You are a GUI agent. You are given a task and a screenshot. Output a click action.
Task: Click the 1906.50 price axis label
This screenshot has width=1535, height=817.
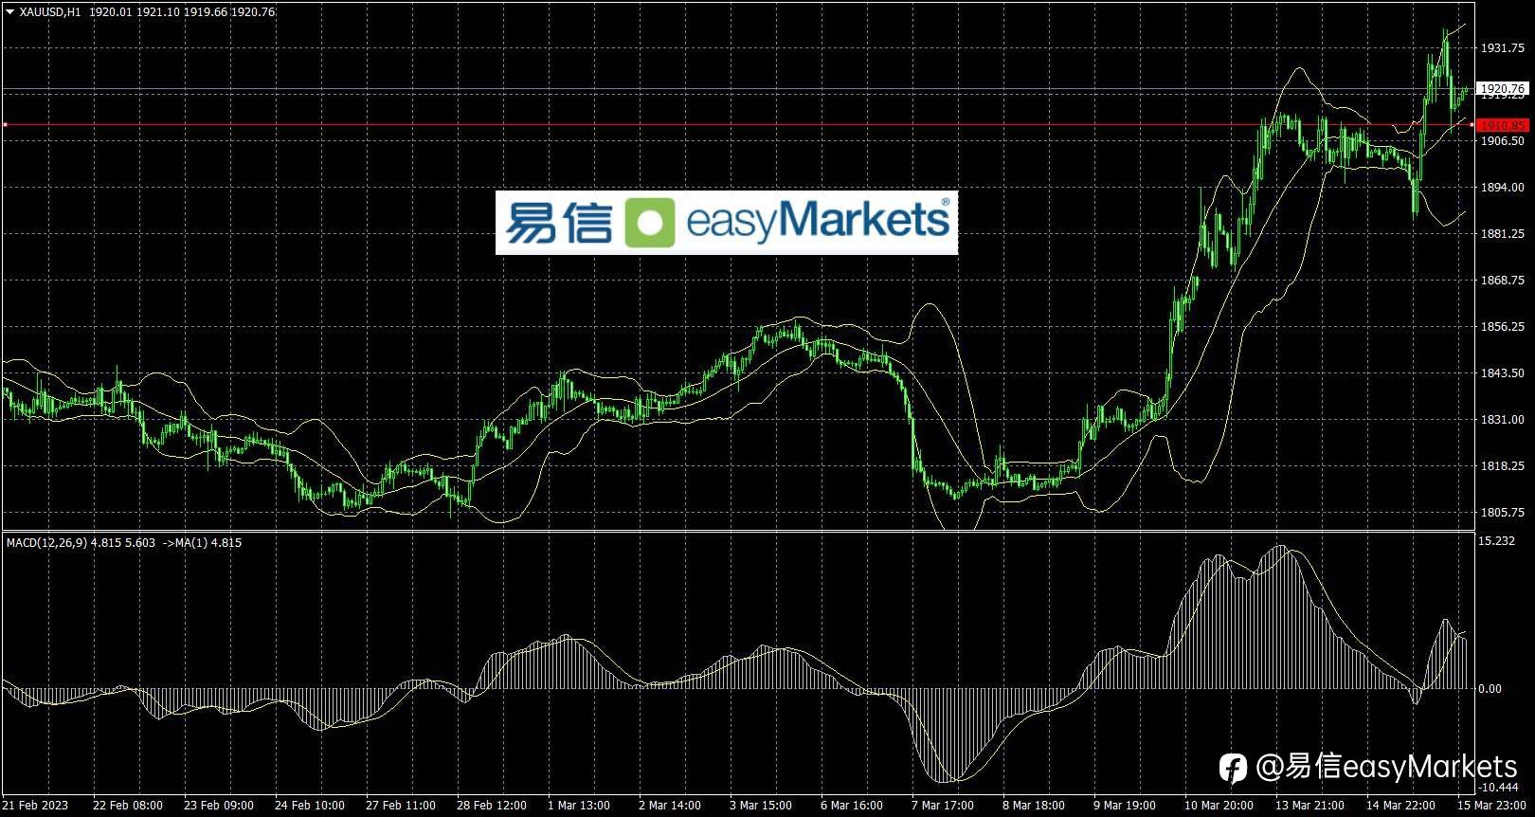[1503, 141]
